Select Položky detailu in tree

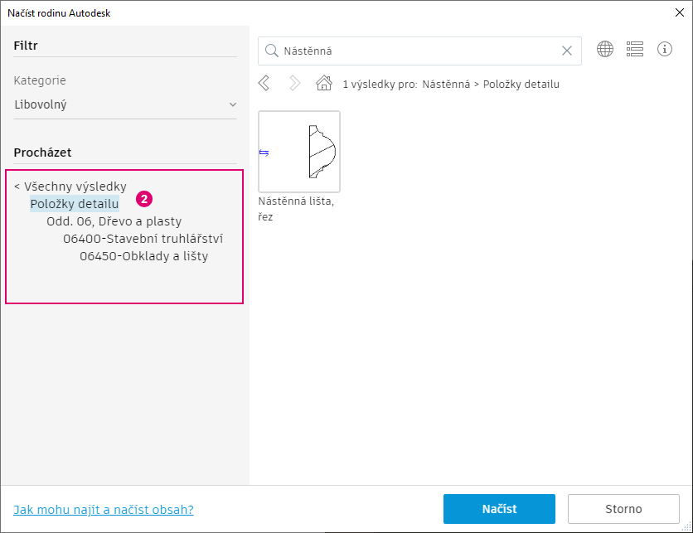75,204
